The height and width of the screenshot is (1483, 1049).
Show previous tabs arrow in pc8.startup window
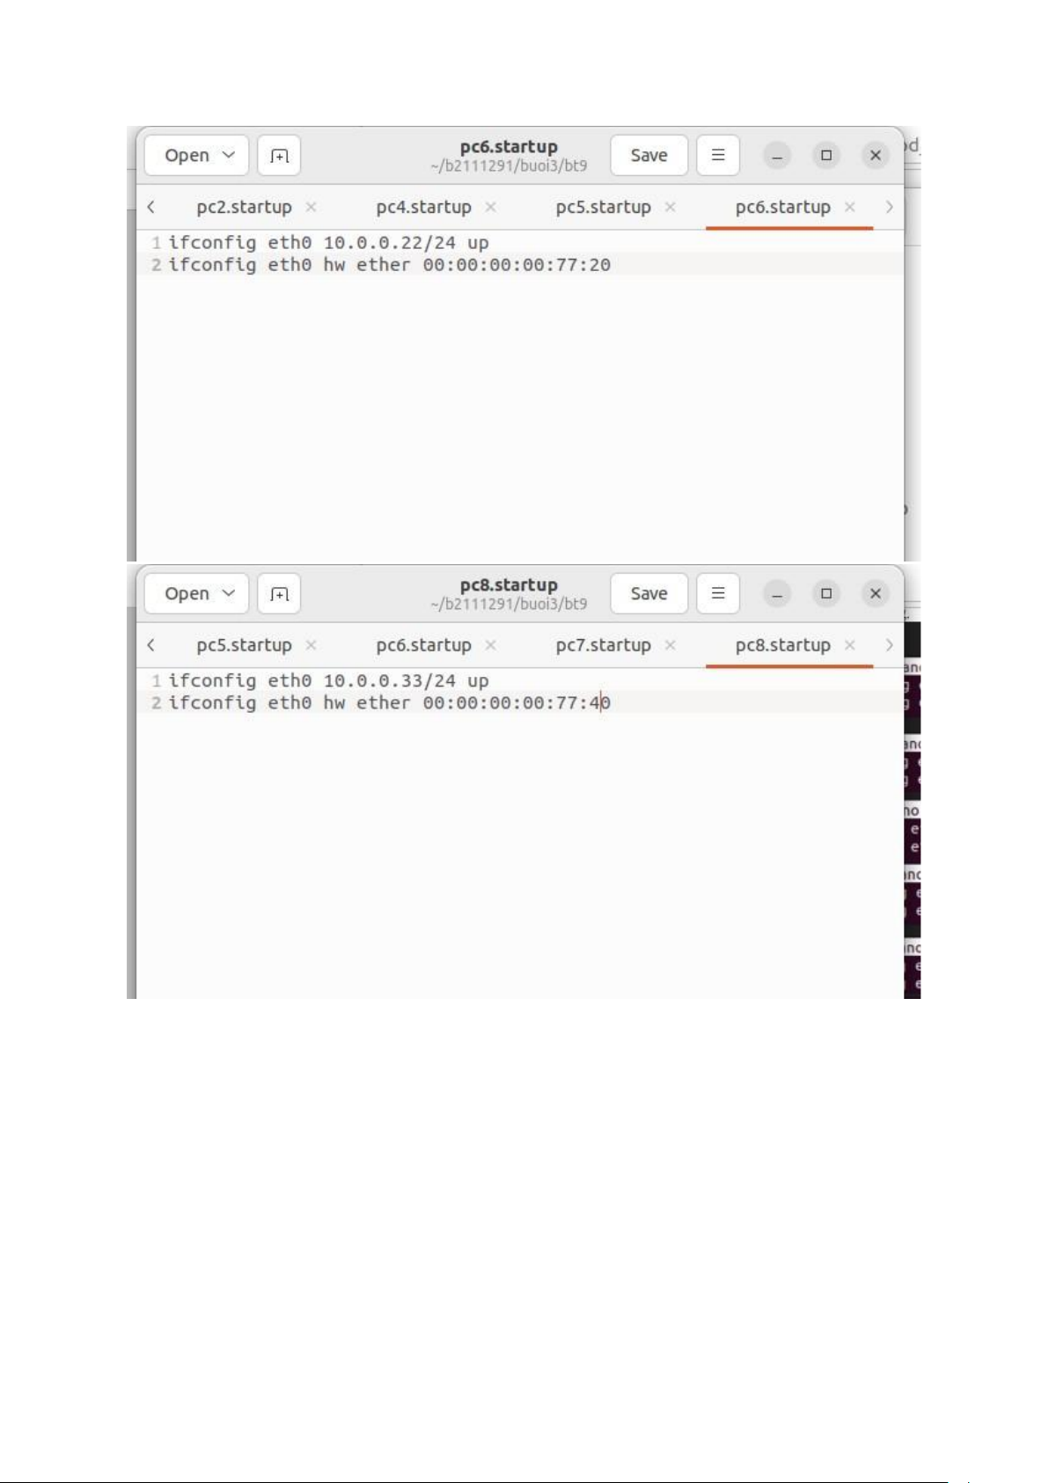151,645
